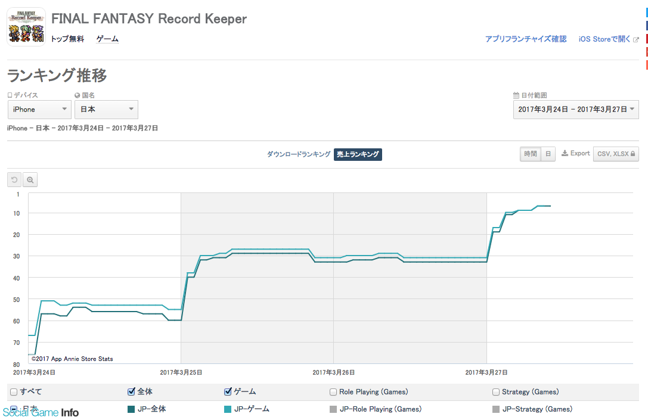
Task: Click the JP-Strategy (Games) gray swatch
Action: [x=496, y=409]
